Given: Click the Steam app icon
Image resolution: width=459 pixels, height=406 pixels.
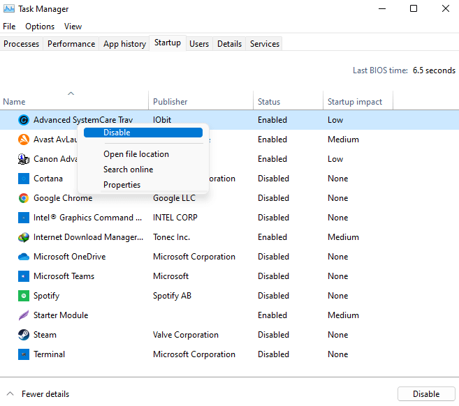Looking at the screenshot, I should 23,335.
